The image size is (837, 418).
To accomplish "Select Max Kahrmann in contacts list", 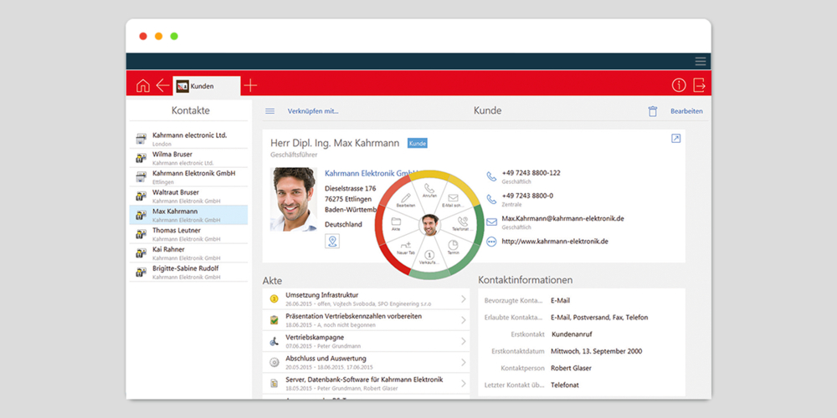I will (188, 215).
